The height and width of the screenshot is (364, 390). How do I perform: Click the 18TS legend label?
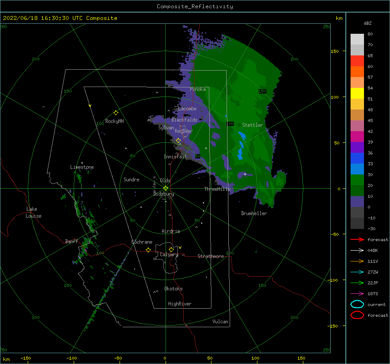pos(373,294)
